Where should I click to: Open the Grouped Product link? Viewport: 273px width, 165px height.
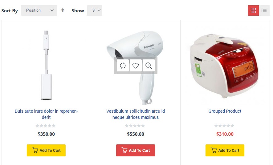tap(225, 111)
